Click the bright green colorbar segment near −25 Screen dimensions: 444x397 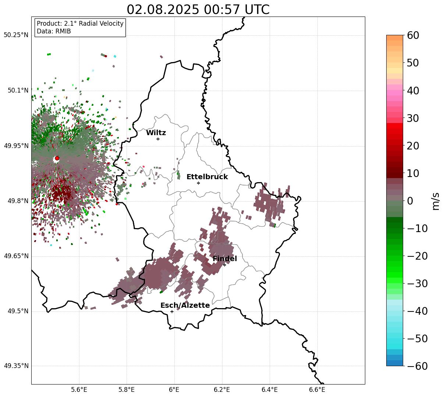pyautogui.click(x=395, y=270)
